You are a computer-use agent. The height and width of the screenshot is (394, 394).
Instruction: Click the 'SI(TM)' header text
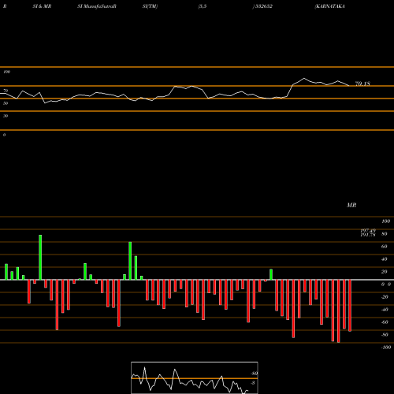tap(150, 6)
